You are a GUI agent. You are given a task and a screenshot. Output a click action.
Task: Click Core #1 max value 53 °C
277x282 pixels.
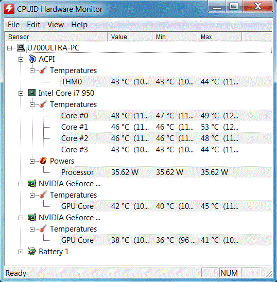(219, 127)
